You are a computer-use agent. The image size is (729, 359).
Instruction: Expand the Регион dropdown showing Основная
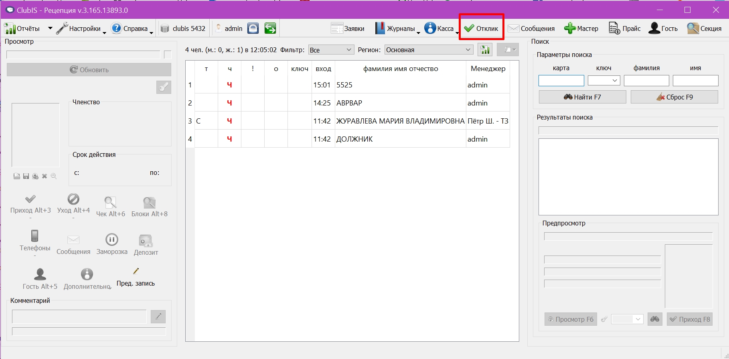[x=429, y=50]
